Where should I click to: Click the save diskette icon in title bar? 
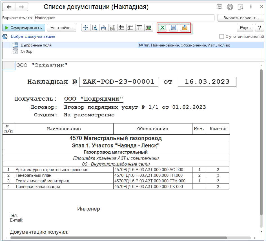point(219,7)
